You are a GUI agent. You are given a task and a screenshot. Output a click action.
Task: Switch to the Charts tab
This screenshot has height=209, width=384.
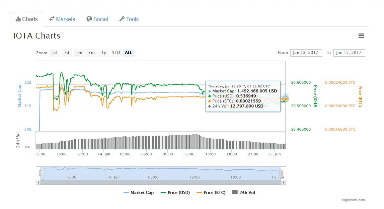[27, 19]
